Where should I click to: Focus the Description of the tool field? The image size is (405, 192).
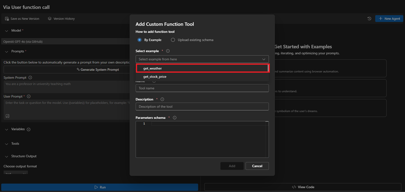[x=202, y=107]
